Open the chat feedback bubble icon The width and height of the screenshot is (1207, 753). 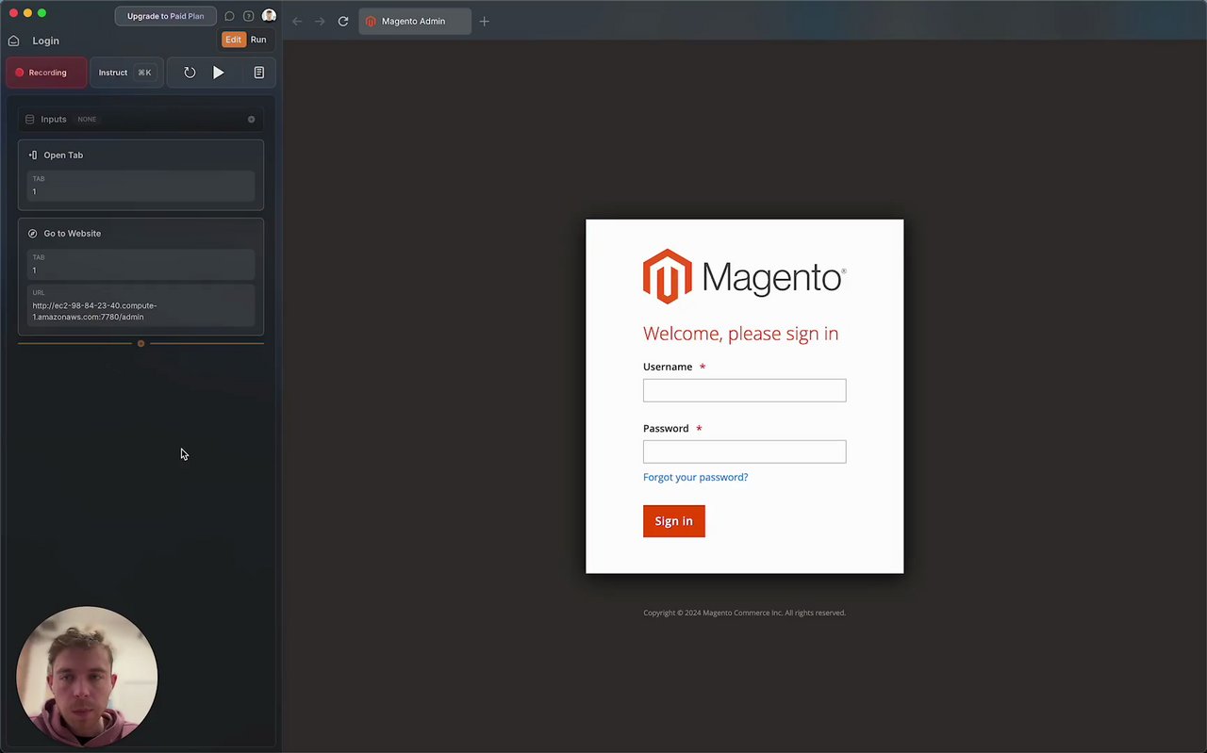pos(229,16)
